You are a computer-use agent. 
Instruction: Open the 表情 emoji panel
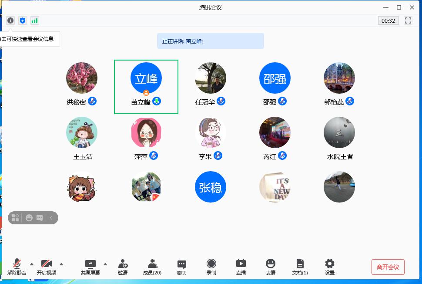pos(271,267)
